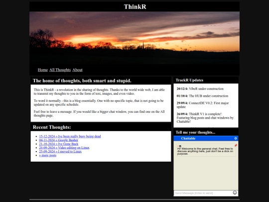The height and width of the screenshot is (202, 269).
Task: Open post "I've been really busy being dead"
Action: pos(70,136)
